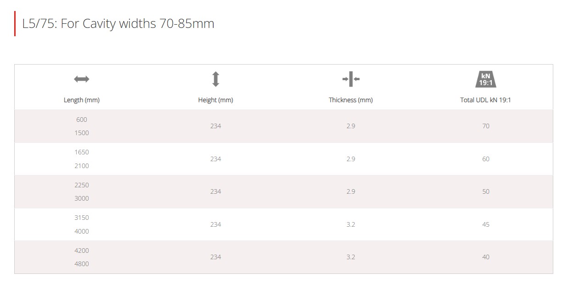Viewport: 573px width, 300px height.
Task: Click the 3000 length value
Action: [x=82, y=198]
